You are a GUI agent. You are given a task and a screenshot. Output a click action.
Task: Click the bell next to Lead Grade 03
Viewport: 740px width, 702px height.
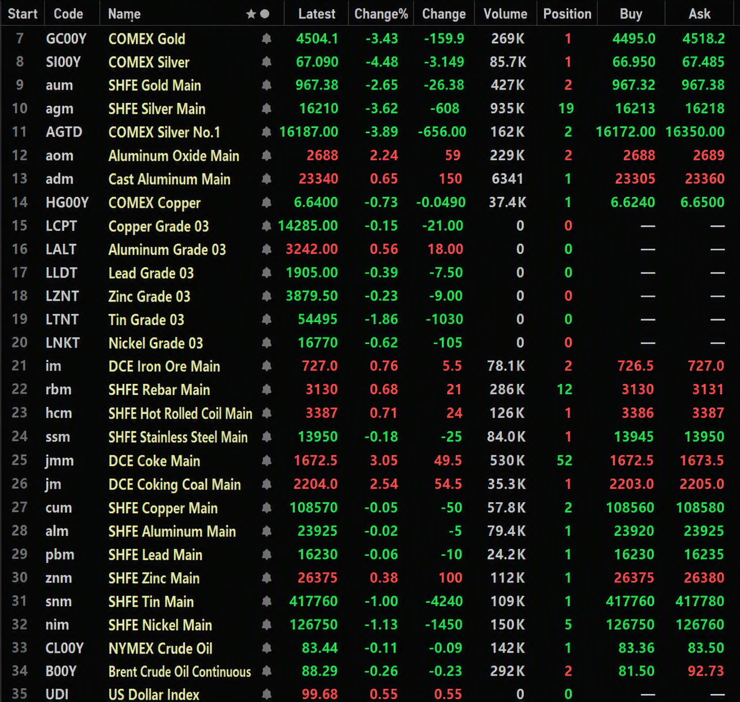click(266, 273)
